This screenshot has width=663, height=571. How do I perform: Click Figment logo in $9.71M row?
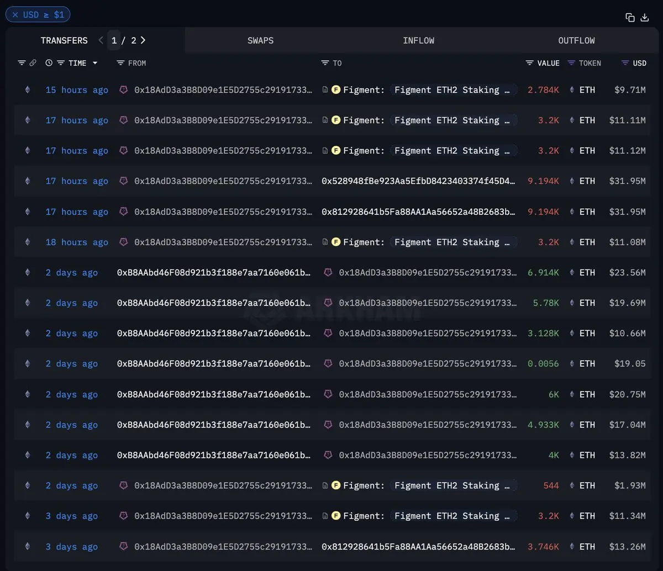point(336,89)
